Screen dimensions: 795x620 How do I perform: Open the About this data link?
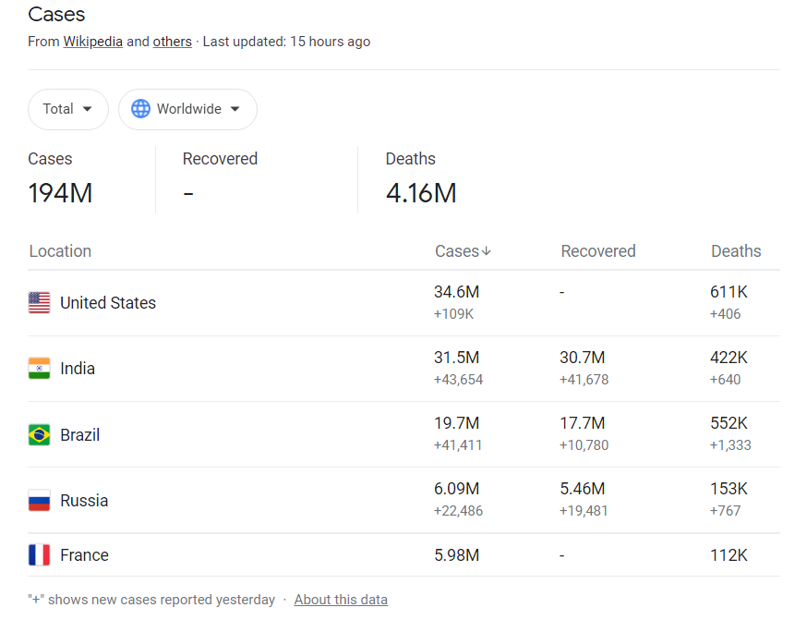click(x=341, y=600)
